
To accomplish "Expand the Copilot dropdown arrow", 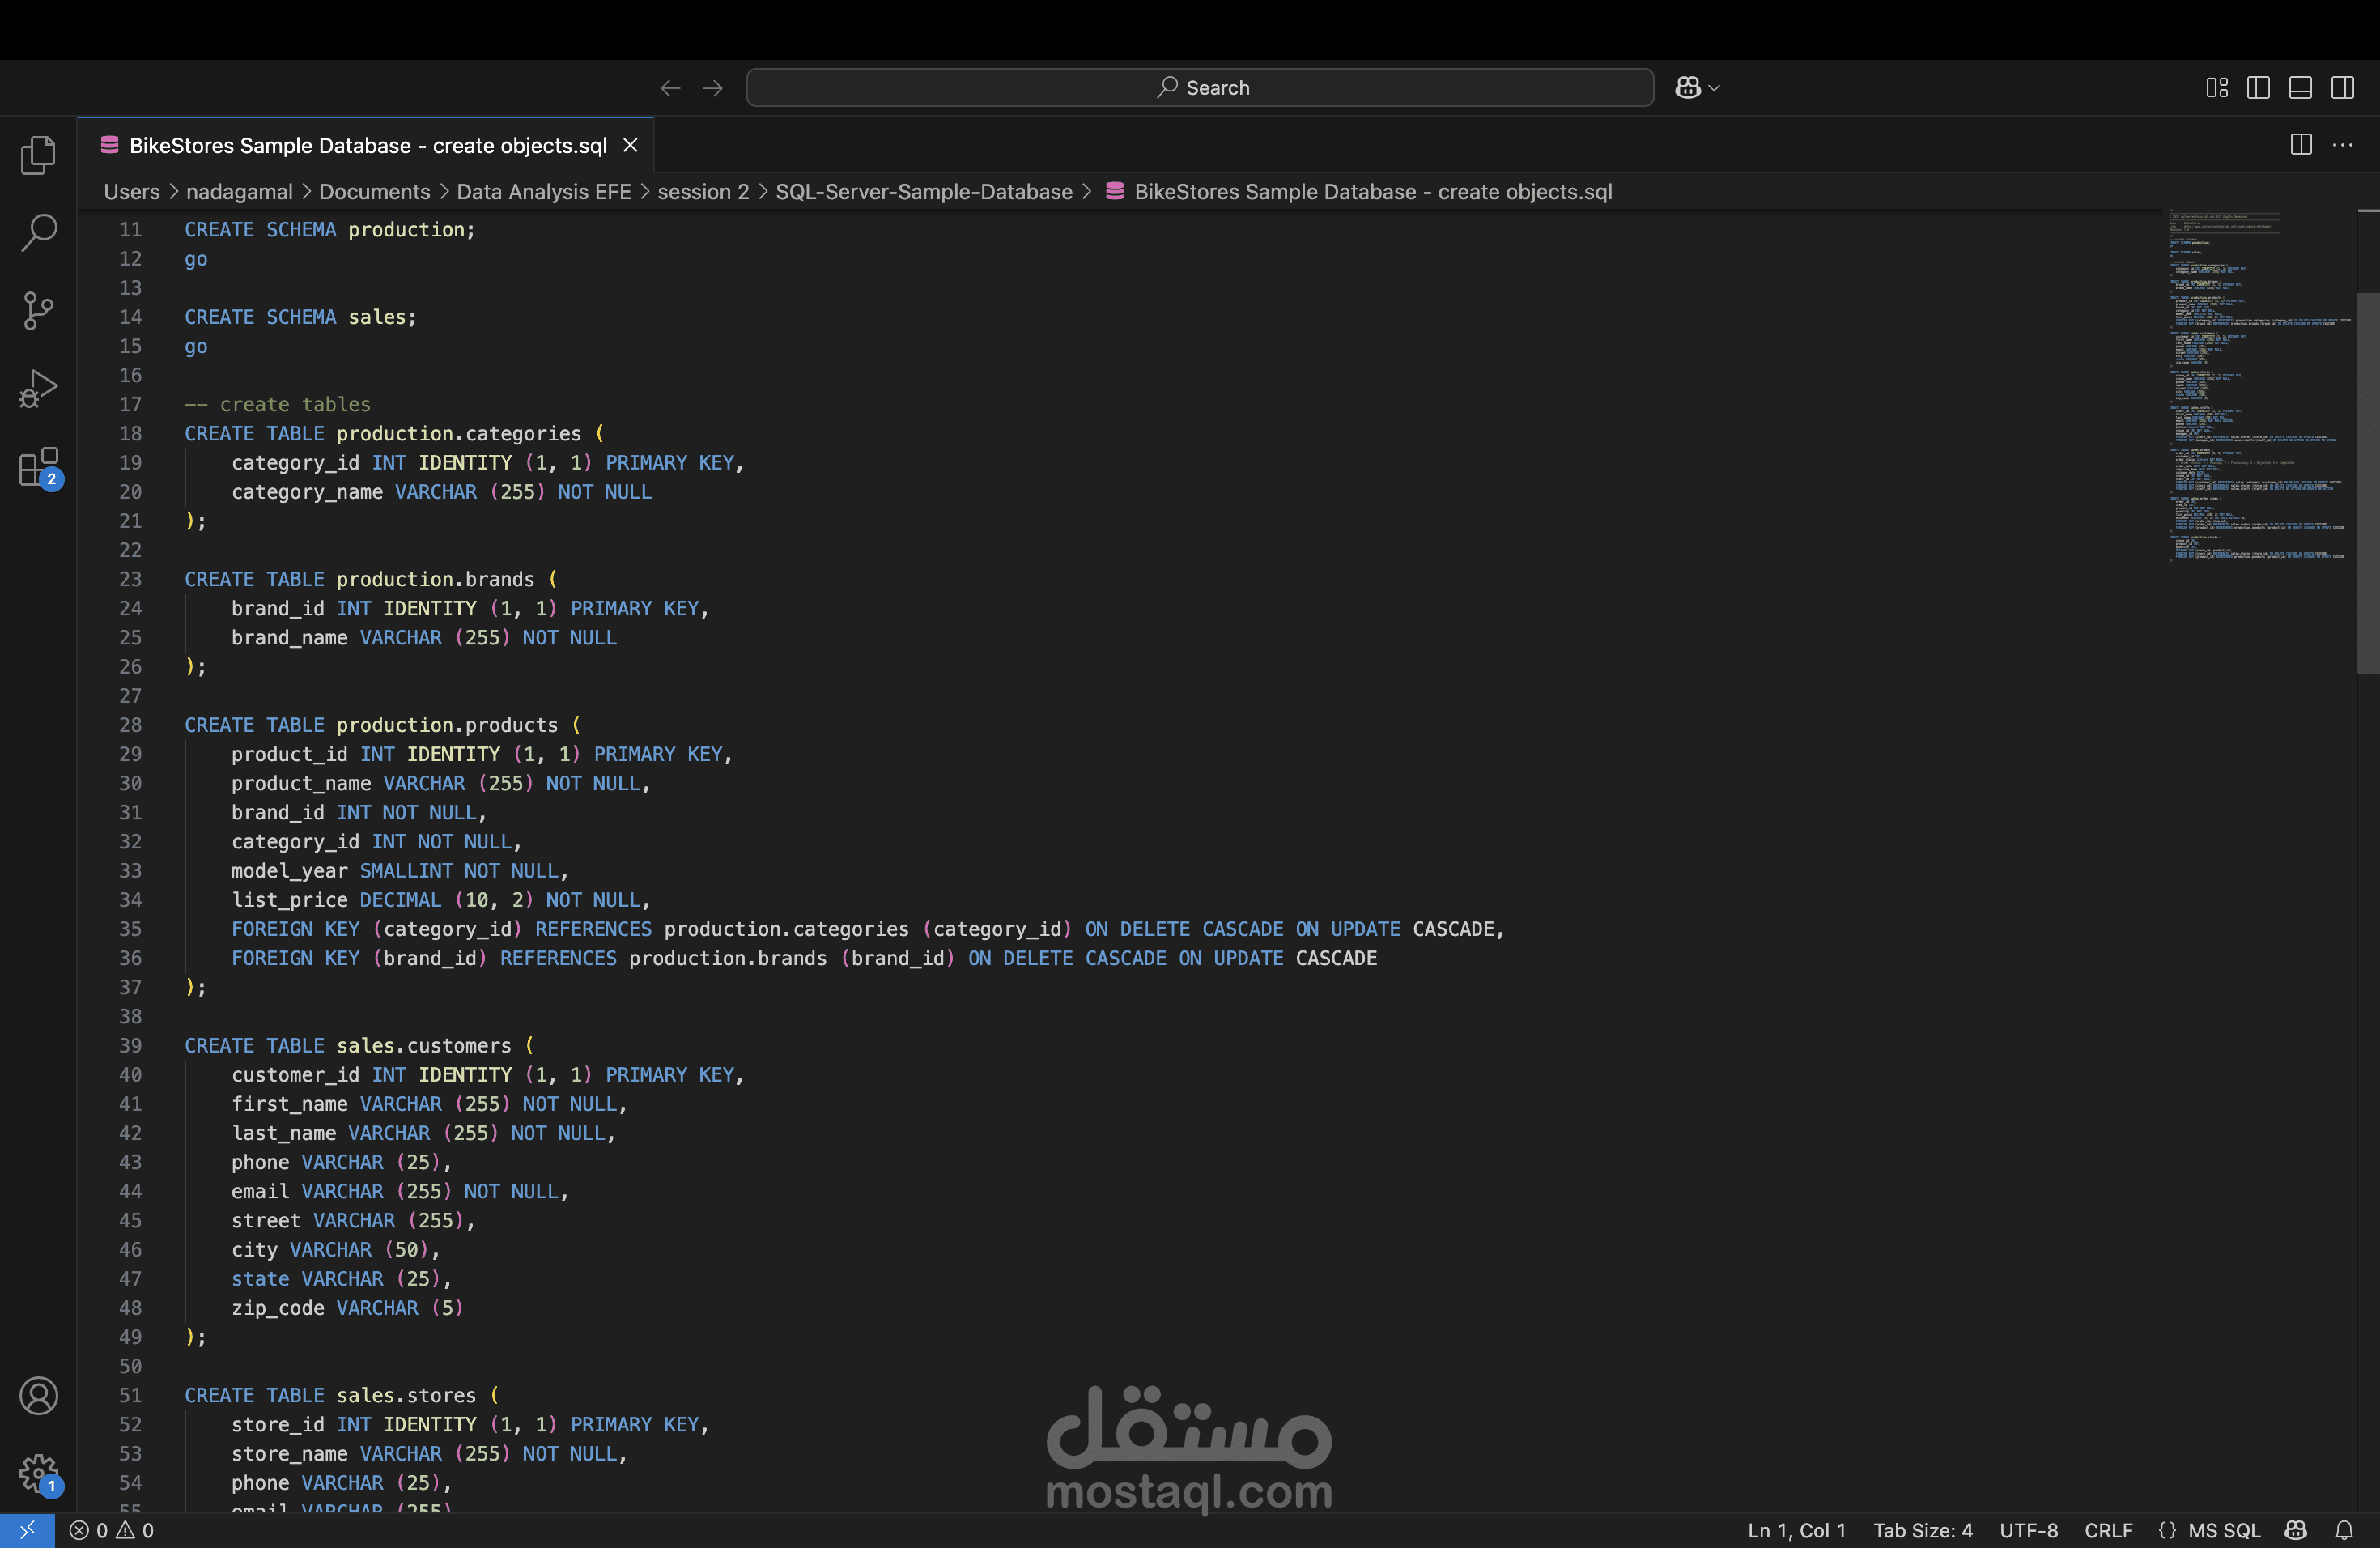I will coord(1714,88).
